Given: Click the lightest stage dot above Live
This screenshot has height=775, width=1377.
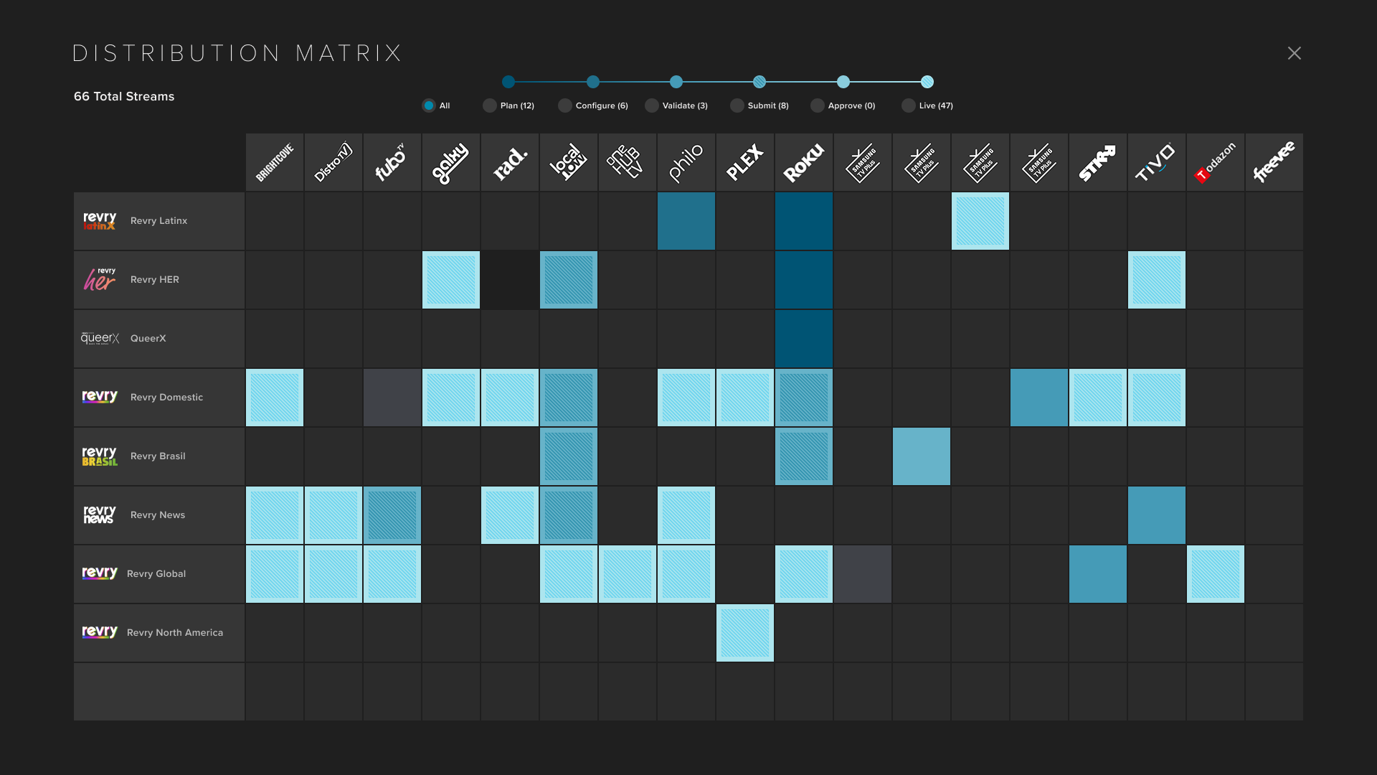Looking at the screenshot, I should pos(927,82).
